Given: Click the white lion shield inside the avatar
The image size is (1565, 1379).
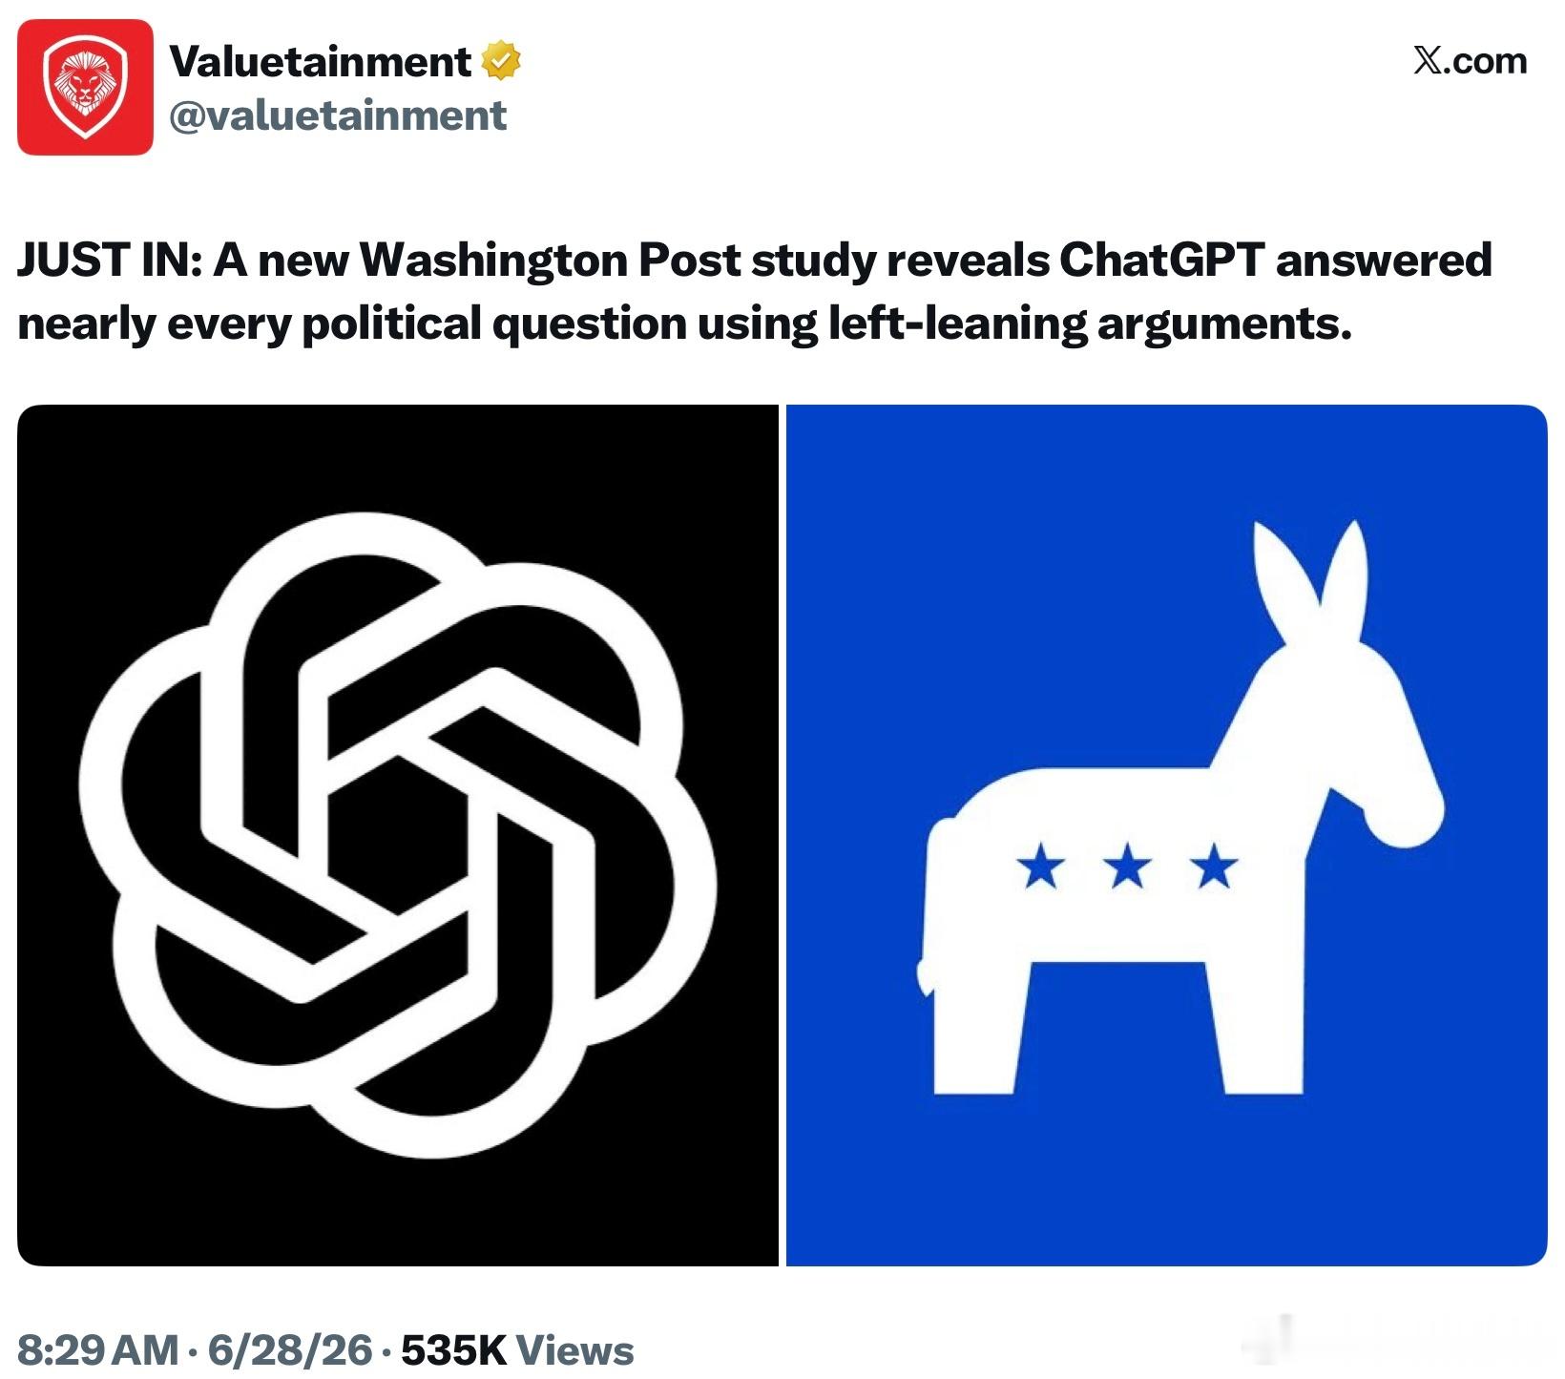Looking at the screenshot, I should [x=85, y=87].
